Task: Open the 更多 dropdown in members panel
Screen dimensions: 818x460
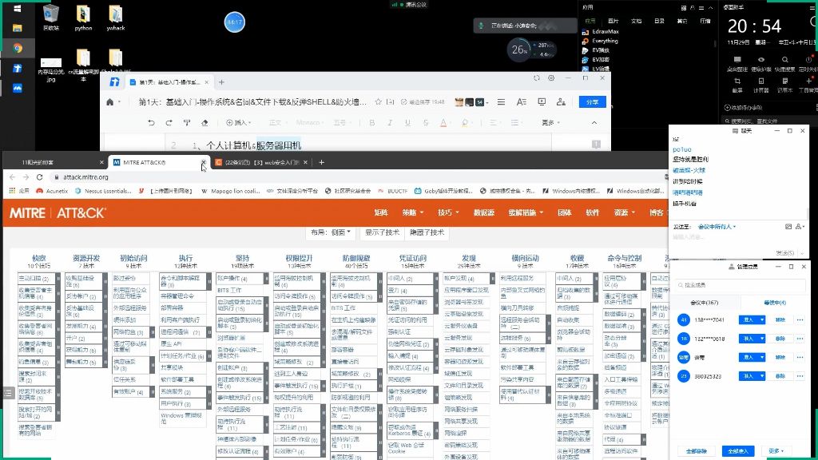Action: click(776, 451)
